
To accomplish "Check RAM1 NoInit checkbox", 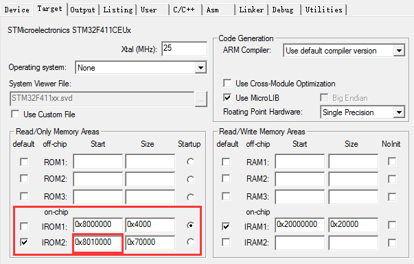I will [392, 161].
